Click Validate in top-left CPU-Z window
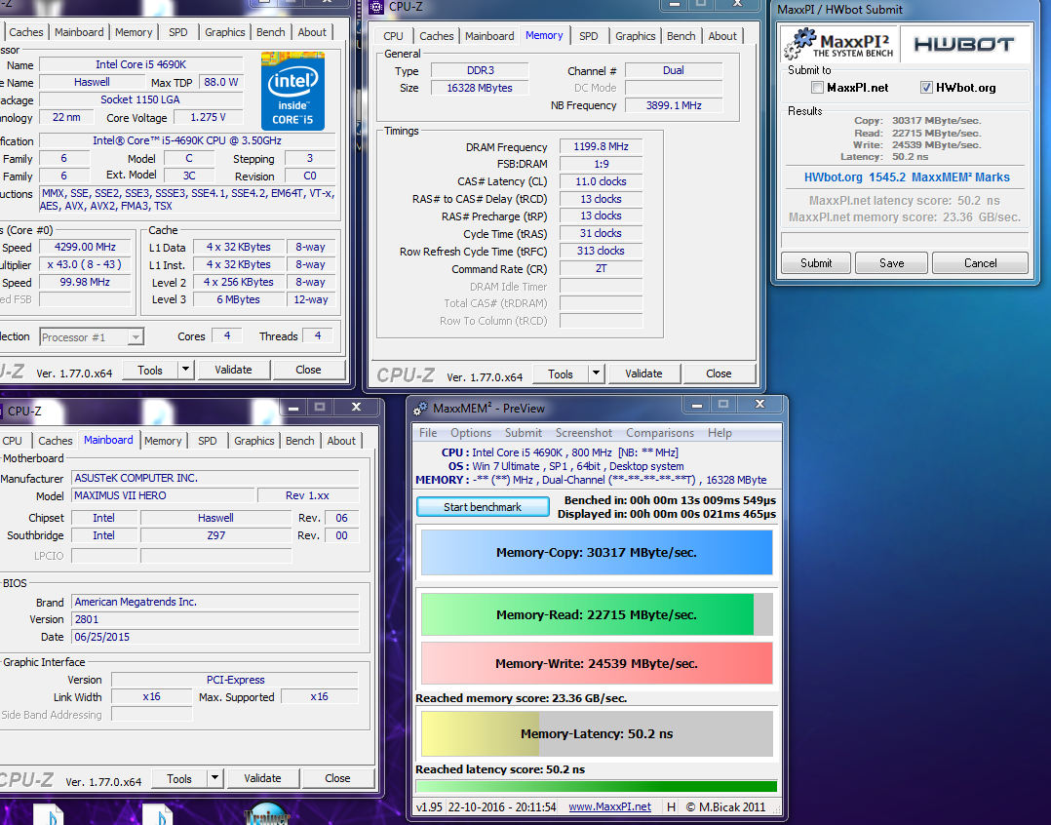The height and width of the screenshot is (825, 1051). 233,370
